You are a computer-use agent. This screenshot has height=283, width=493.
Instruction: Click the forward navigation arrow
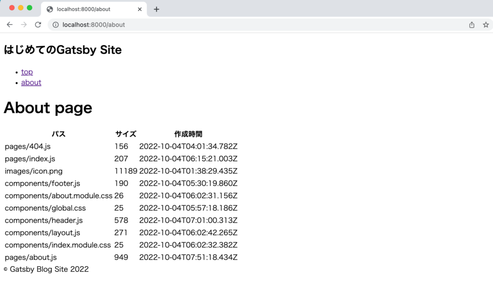(24, 25)
